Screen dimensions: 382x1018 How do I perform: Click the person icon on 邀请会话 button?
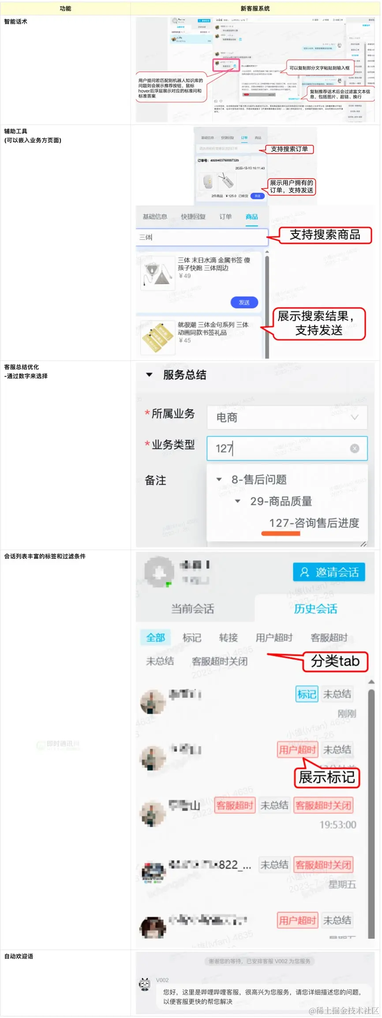(x=304, y=572)
